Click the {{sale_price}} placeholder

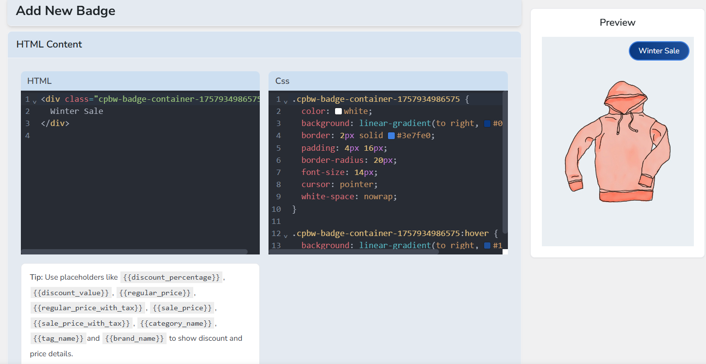click(x=182, y=308)
